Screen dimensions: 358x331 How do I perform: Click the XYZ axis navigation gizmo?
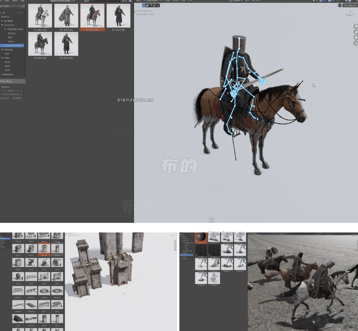[x=350, y=14]
